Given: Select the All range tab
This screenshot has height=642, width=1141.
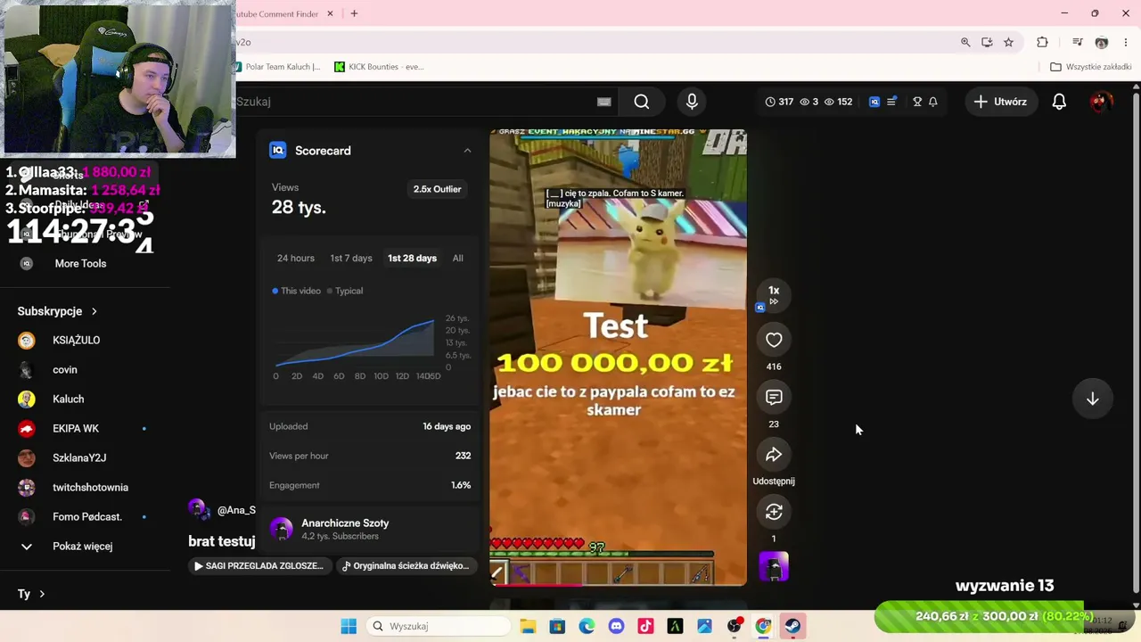Looking at the screenshot, I should (x=457, y=259).
